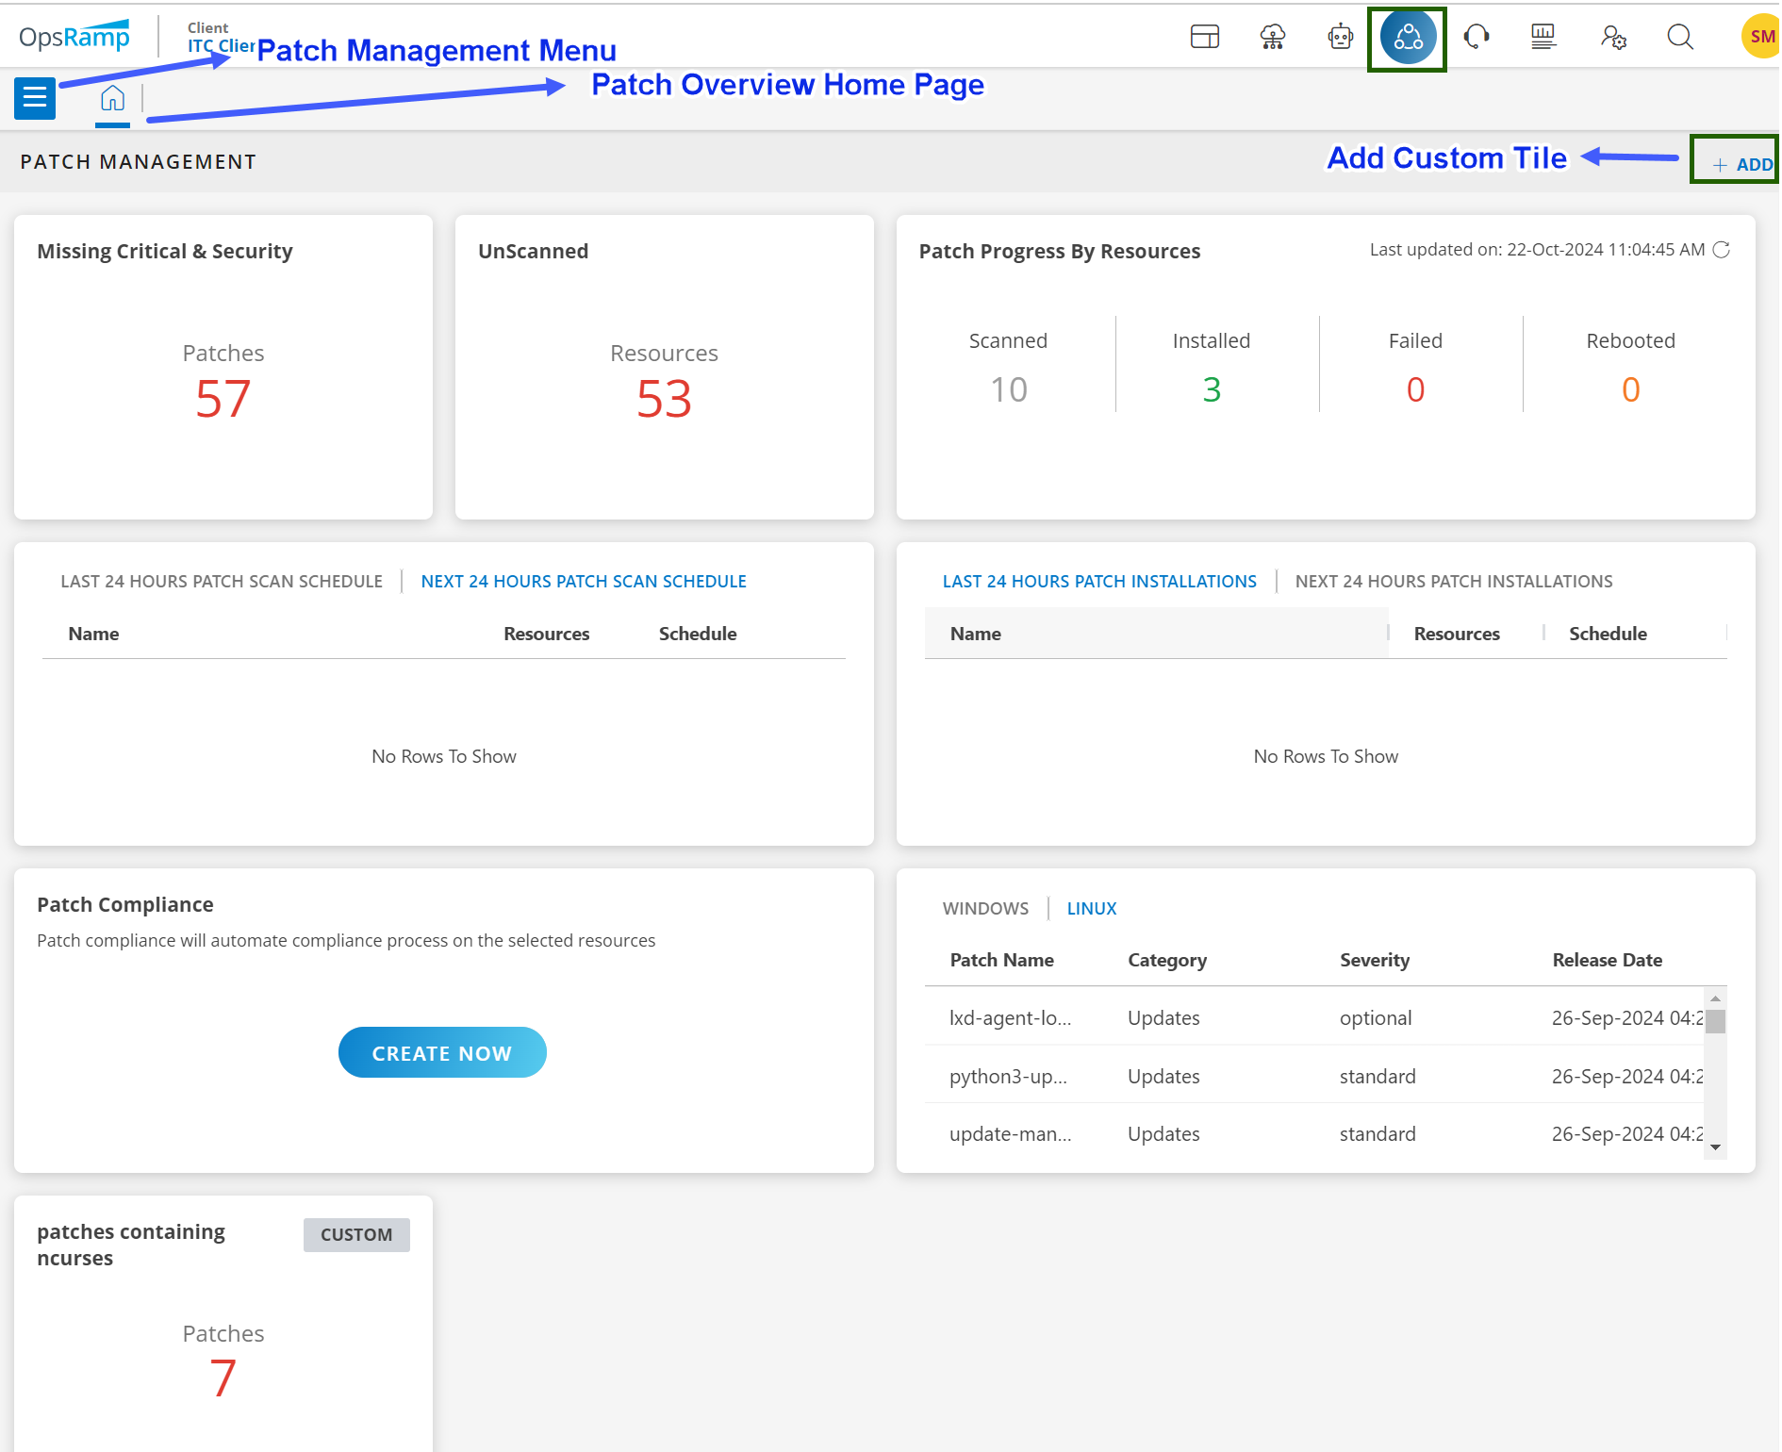The width and height of the screenshot is (1782, 1452).
Task: Add a custom tile with ADD button
Action: click(x=1742, y=164)
